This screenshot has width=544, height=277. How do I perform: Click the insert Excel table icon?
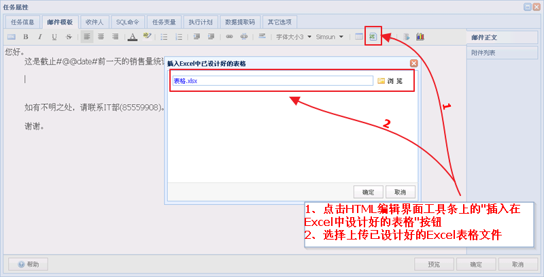coord(373,37)
